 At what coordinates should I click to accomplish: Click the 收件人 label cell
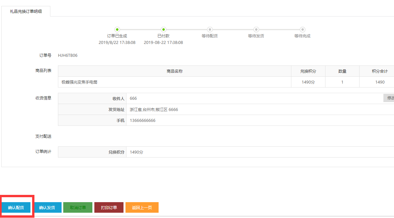click(x=92, y=98)
